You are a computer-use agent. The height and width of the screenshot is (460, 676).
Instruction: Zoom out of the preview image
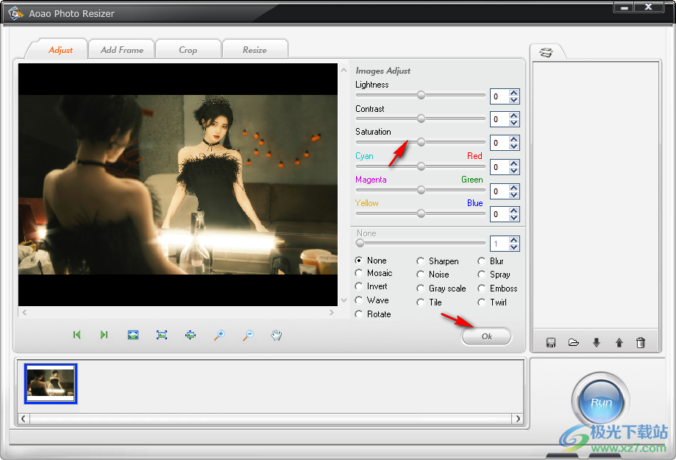(x=247, y=335)
